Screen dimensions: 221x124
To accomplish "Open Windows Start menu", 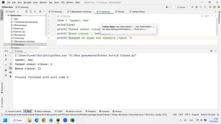I will (6, 120).
